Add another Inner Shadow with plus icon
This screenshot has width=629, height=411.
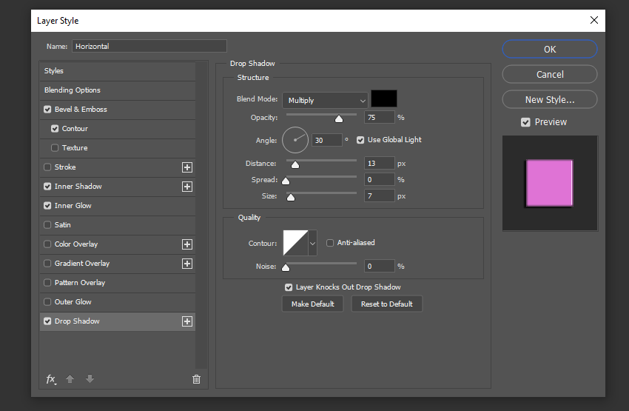tap(187, 187)
